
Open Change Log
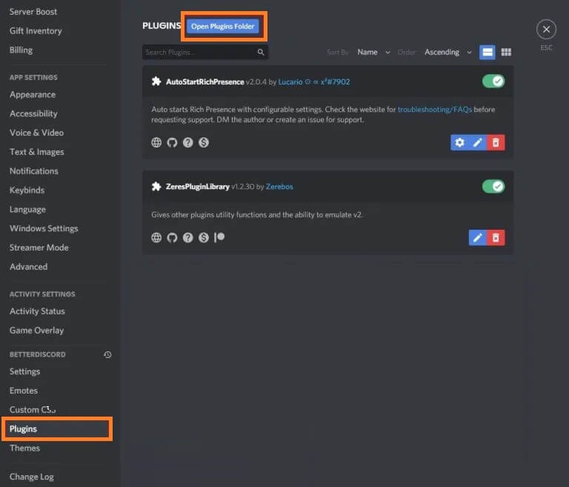(32, 477)
